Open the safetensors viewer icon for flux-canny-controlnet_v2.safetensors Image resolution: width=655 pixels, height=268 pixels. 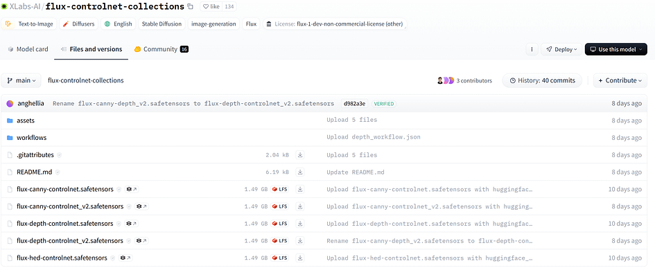coord(142,206)
